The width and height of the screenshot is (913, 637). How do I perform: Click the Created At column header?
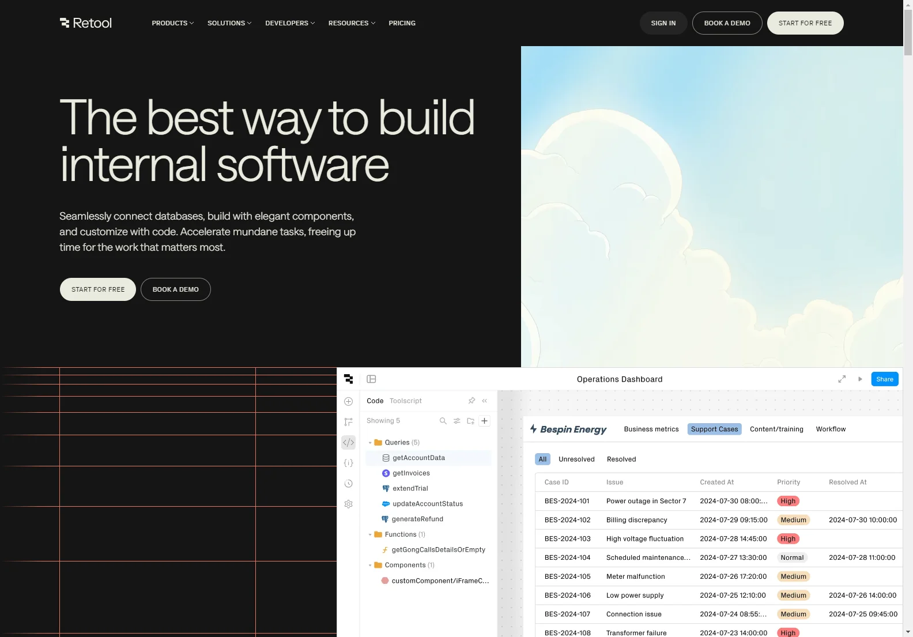click(716, 483)
